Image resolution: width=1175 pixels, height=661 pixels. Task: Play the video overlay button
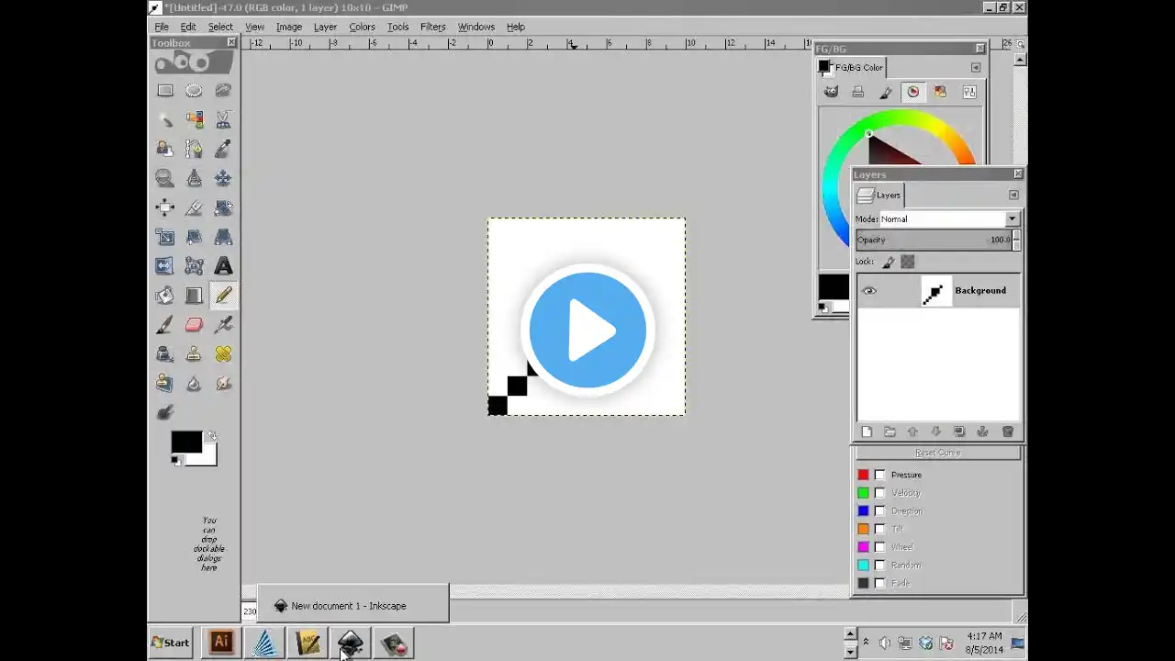point(587,330)
